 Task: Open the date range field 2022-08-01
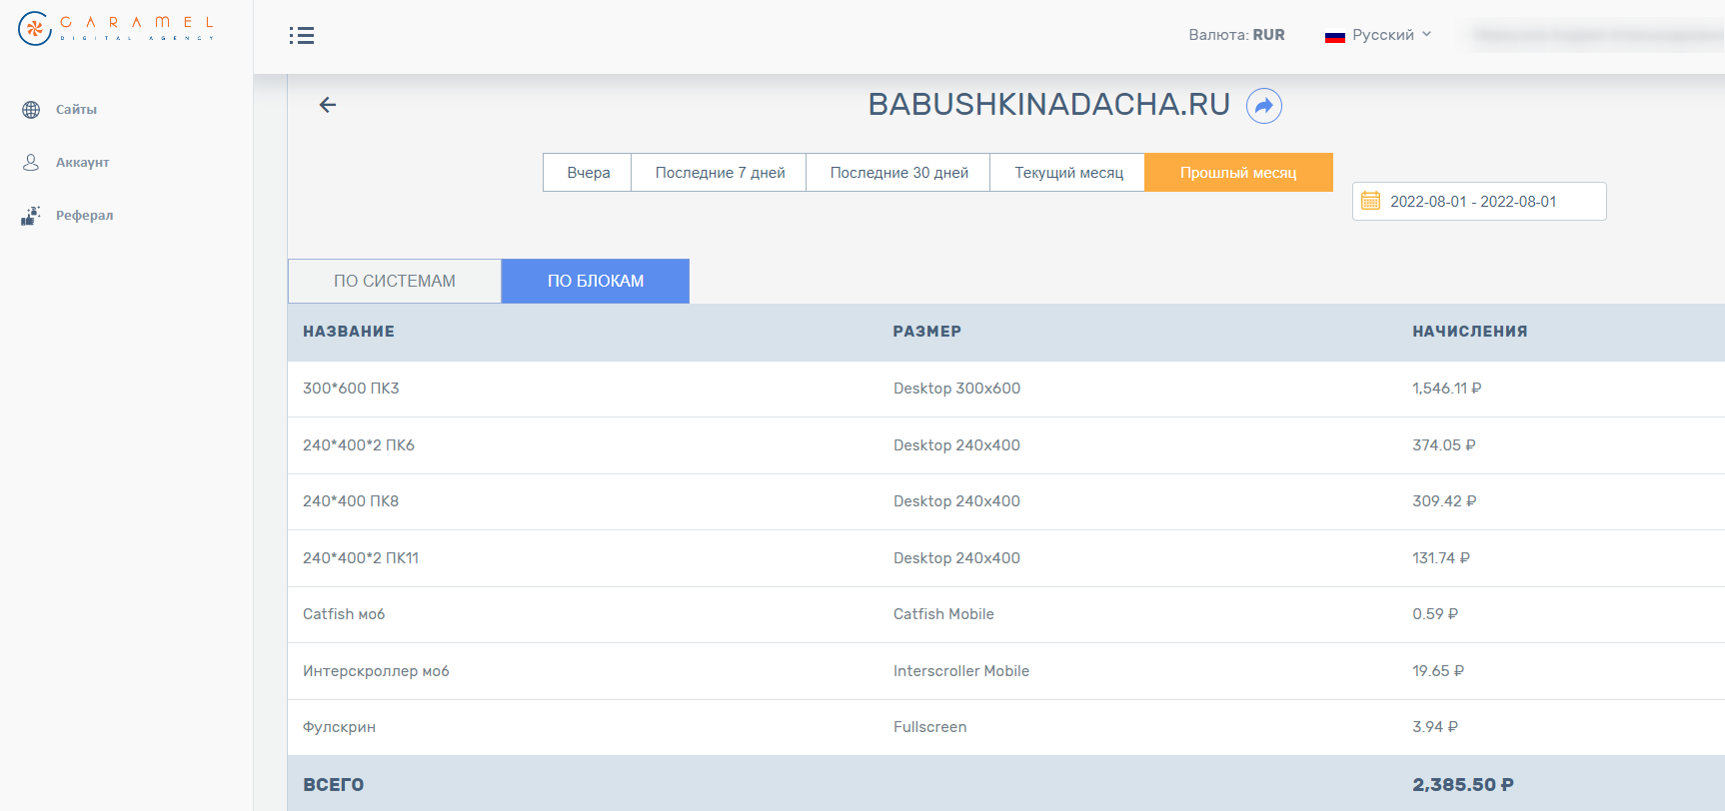tap(1479, 201)
